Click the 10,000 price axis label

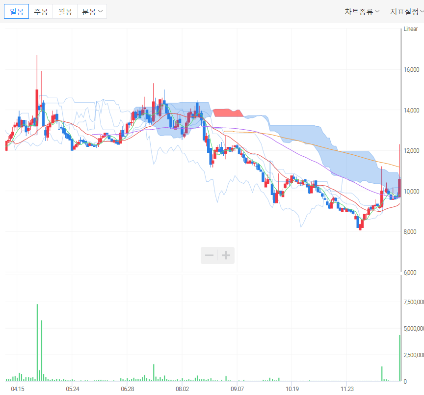pyautogui.click(x=411, y=191)
